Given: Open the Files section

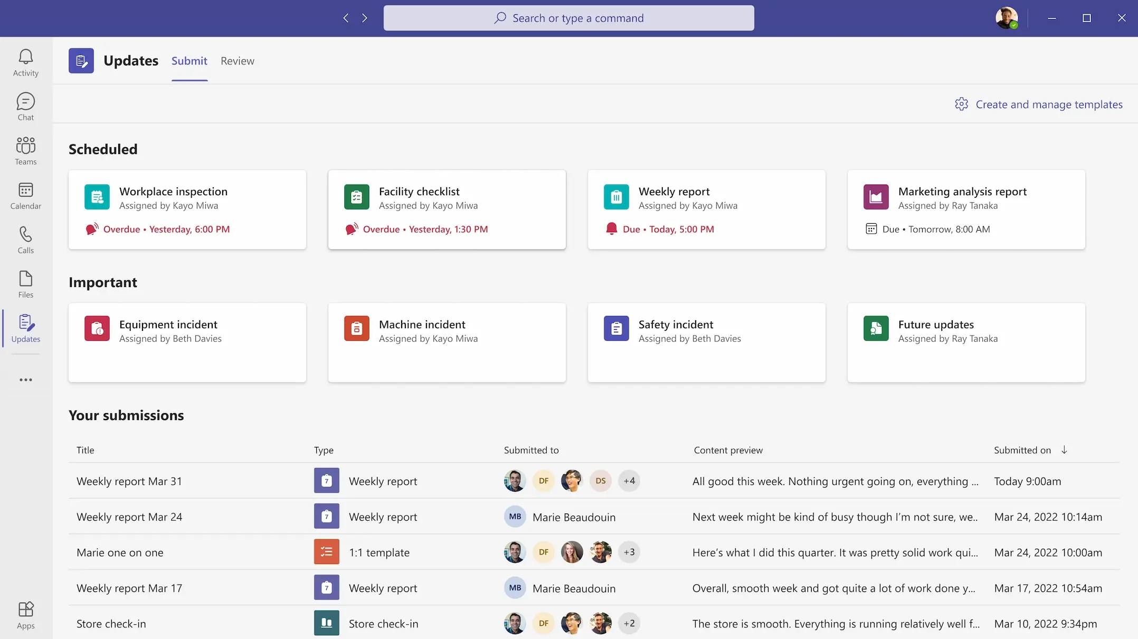Looking at the screenshot, I should click(x=25, y=283).
